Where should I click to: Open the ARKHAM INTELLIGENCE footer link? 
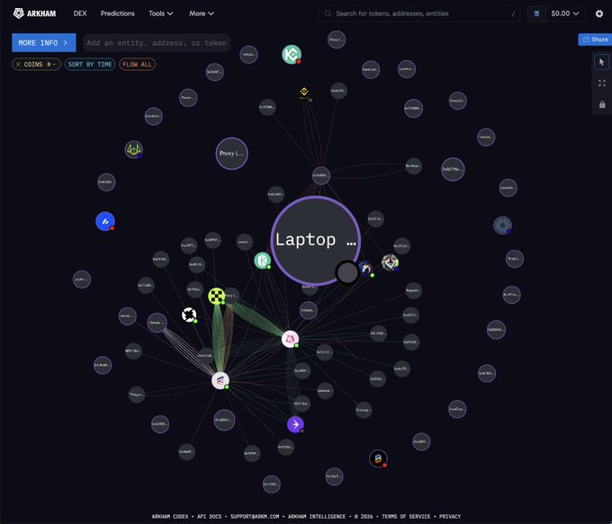pos(317,516)
